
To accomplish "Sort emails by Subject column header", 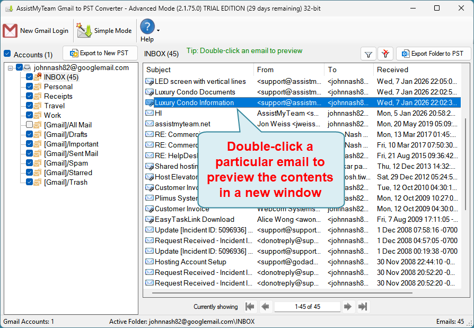I will 198,70.
